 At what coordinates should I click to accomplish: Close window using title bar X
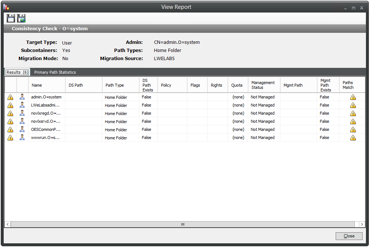point(362,8)
